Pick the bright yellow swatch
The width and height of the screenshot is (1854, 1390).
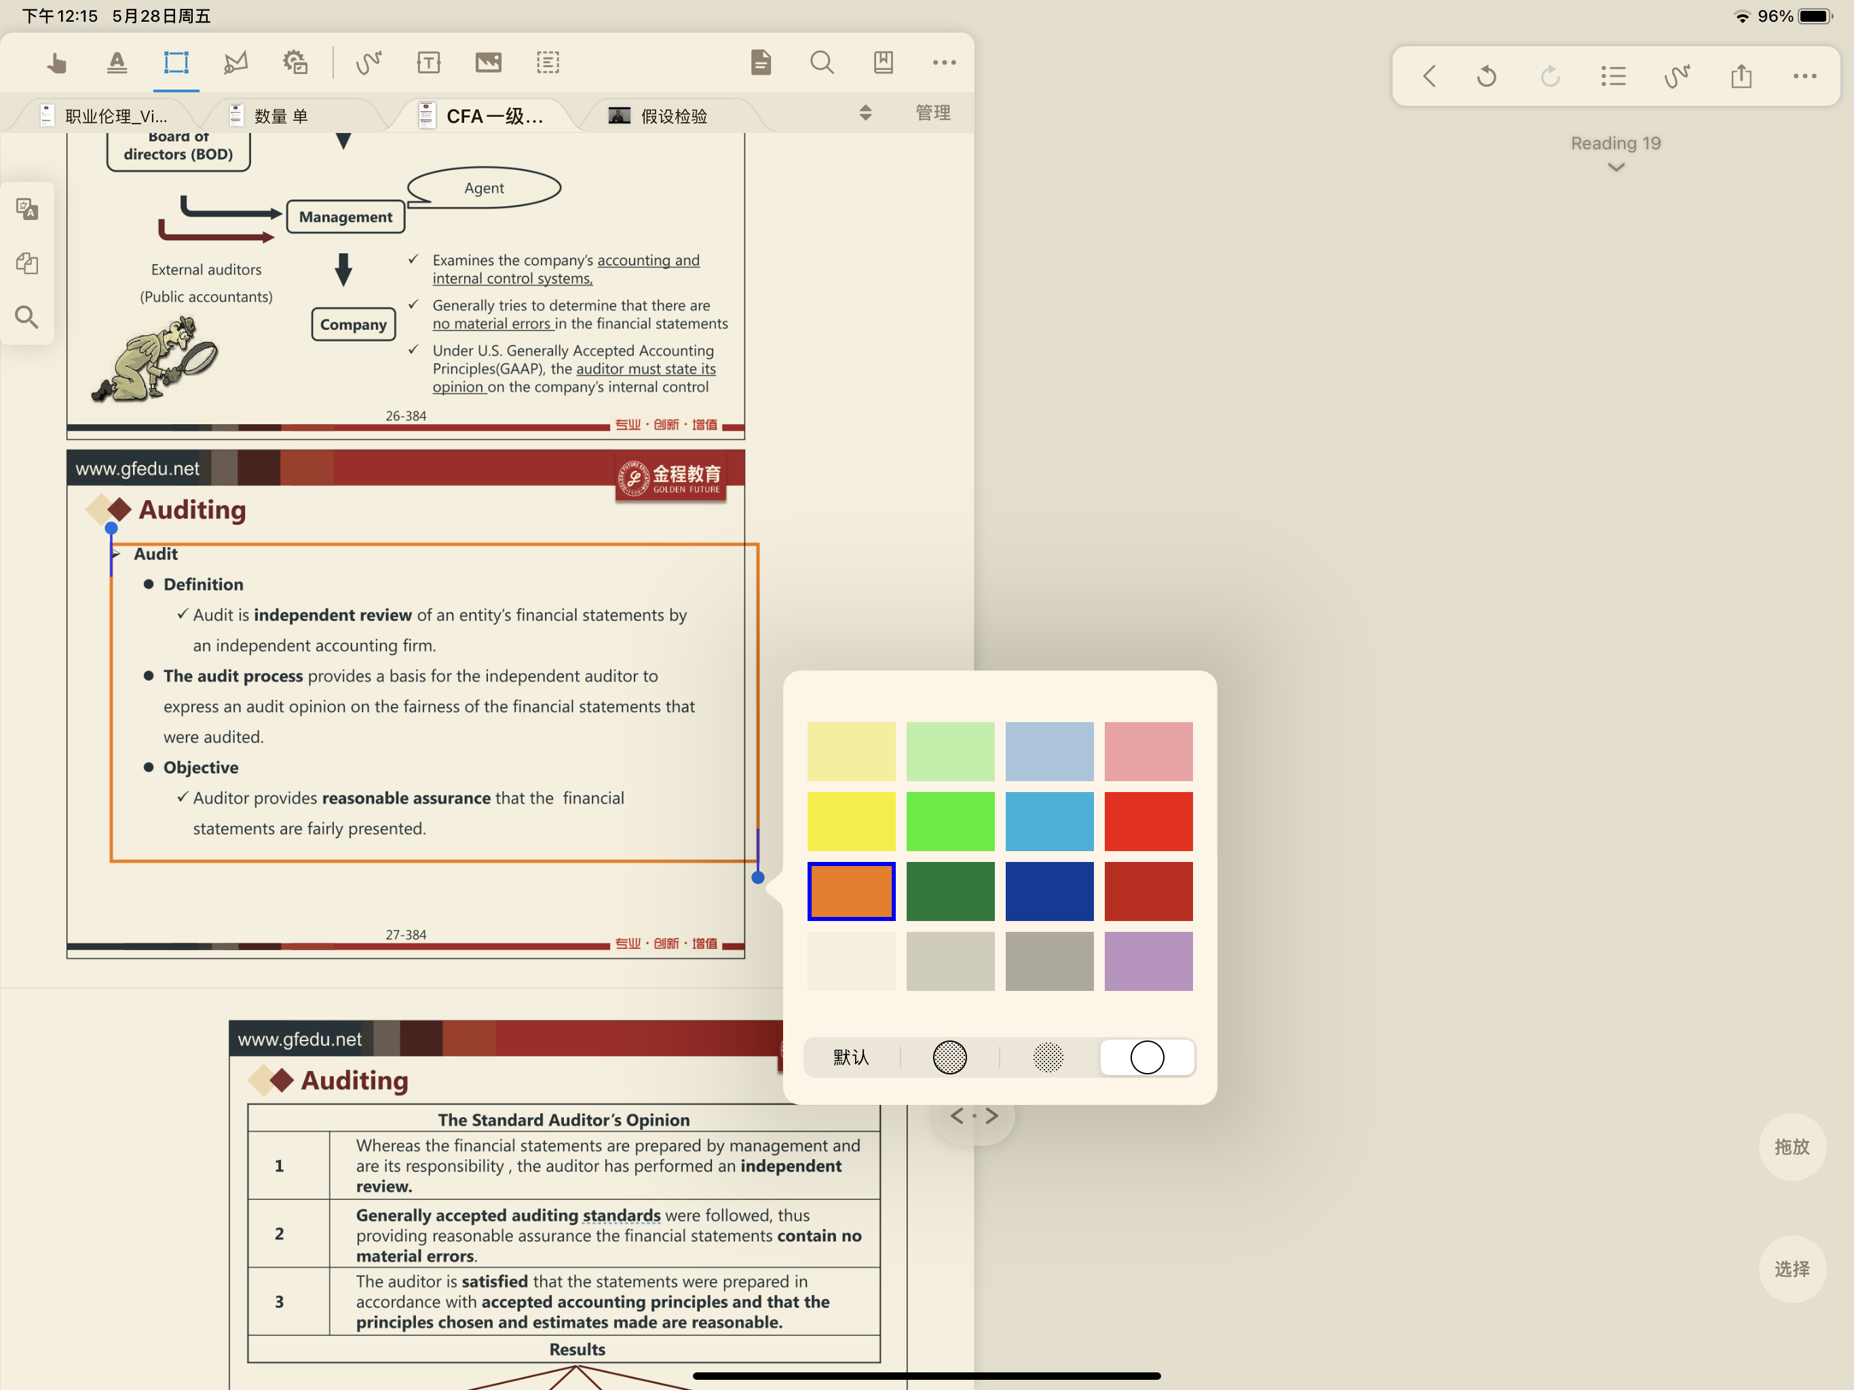[852, 822]
